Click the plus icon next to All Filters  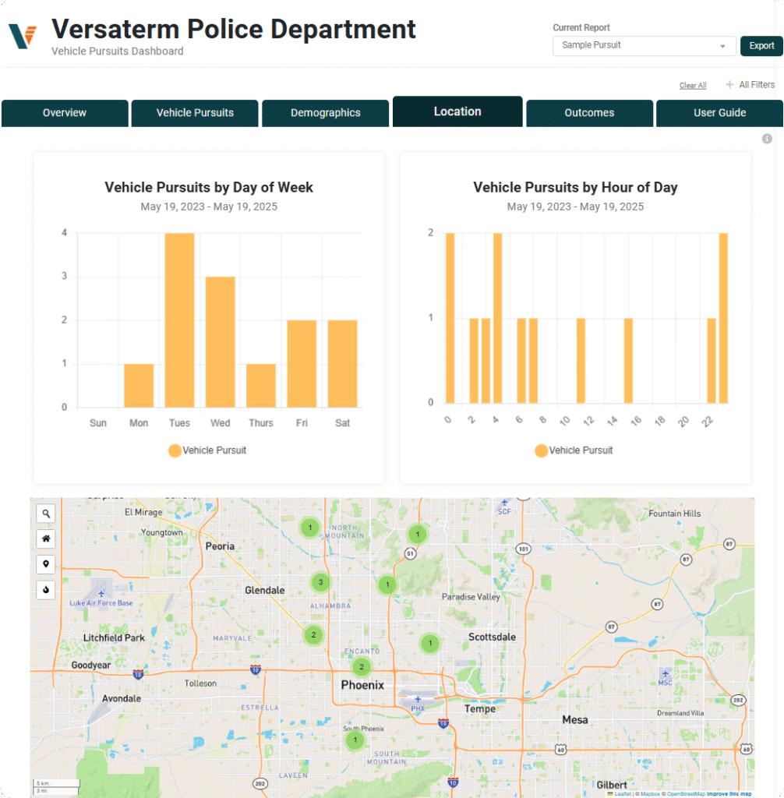click(x=728, y=84)
